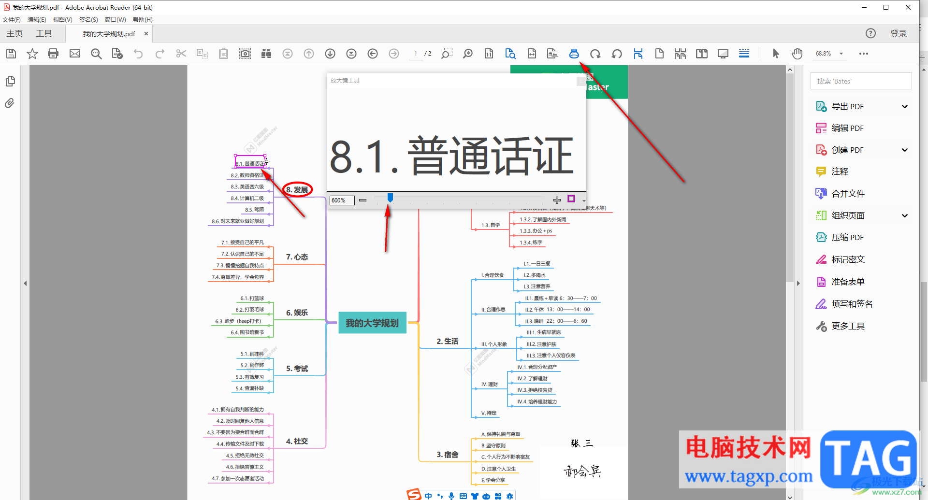Save the PDF with the floppy disk icon
Viewport: 928px width, 500px height.
click(x=11, y=54)
